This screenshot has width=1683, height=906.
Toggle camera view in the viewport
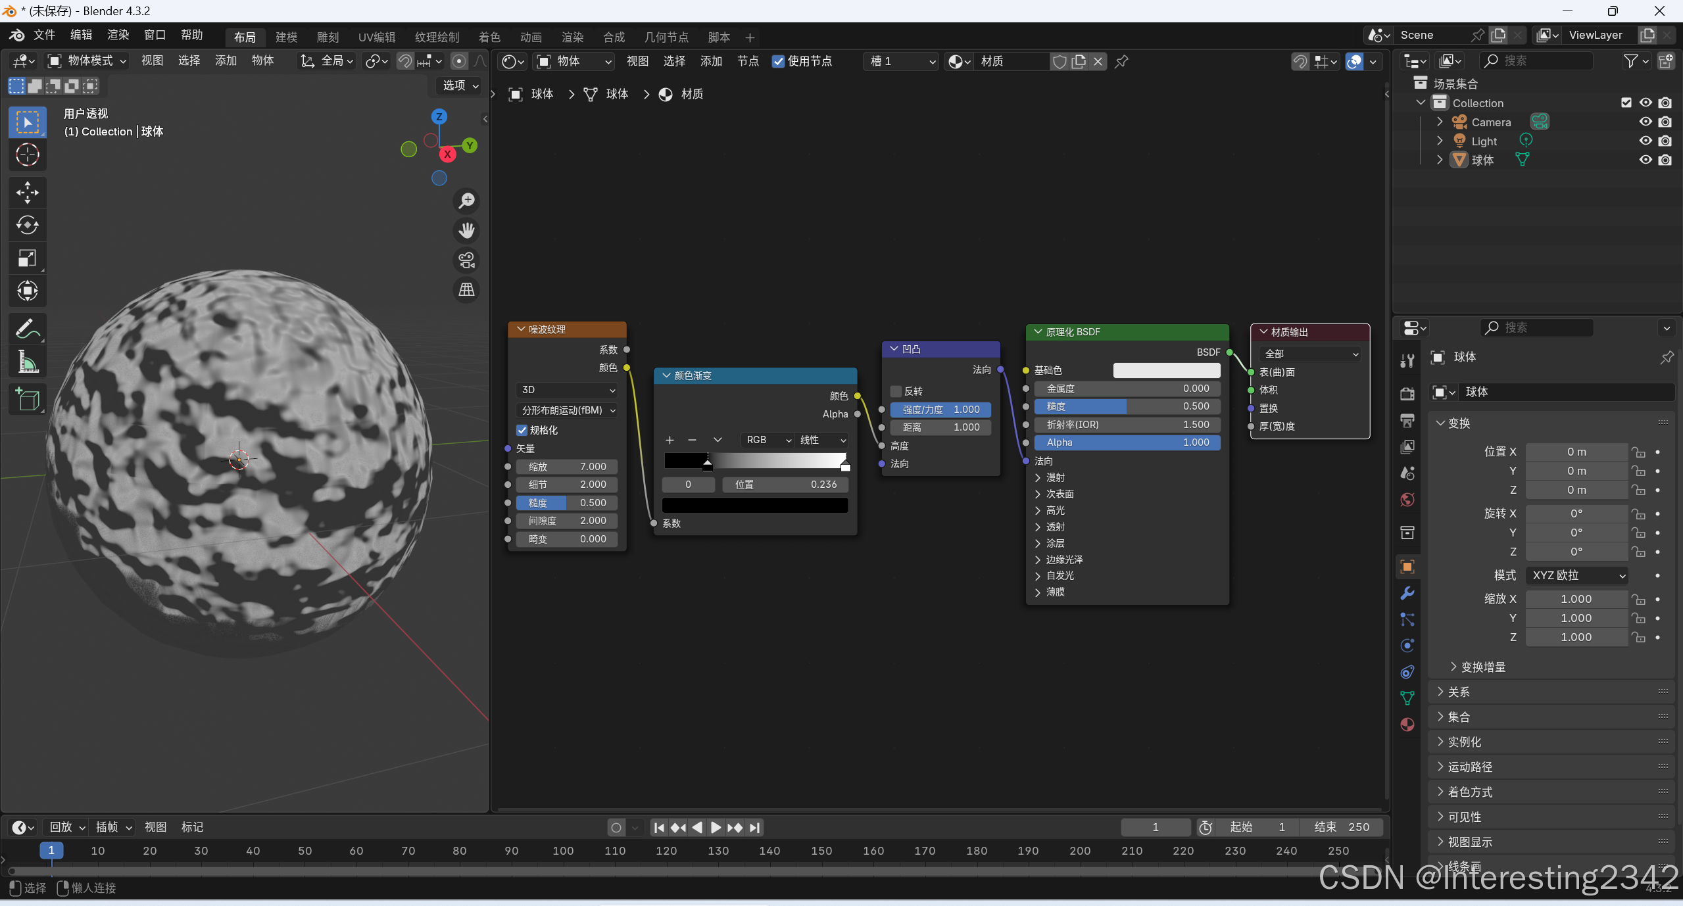(x=466, y=260)
